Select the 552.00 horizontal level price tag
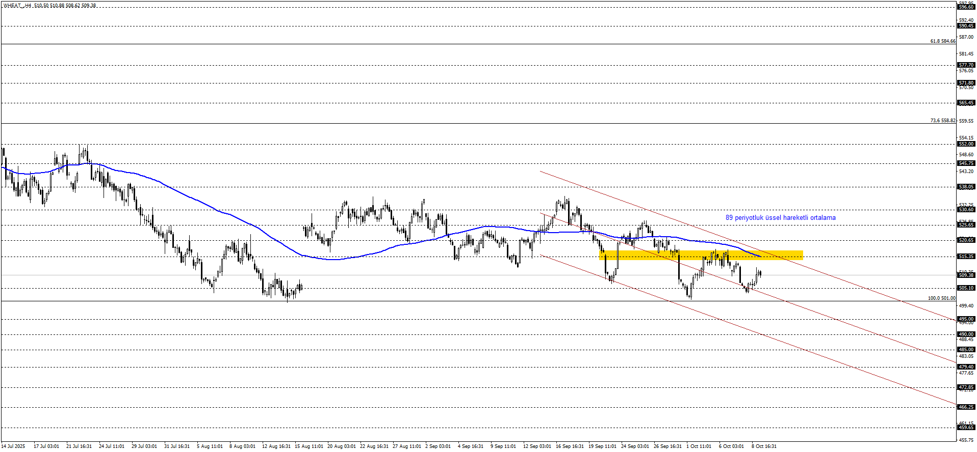This screenshot has width=977, height=452. 966,144
